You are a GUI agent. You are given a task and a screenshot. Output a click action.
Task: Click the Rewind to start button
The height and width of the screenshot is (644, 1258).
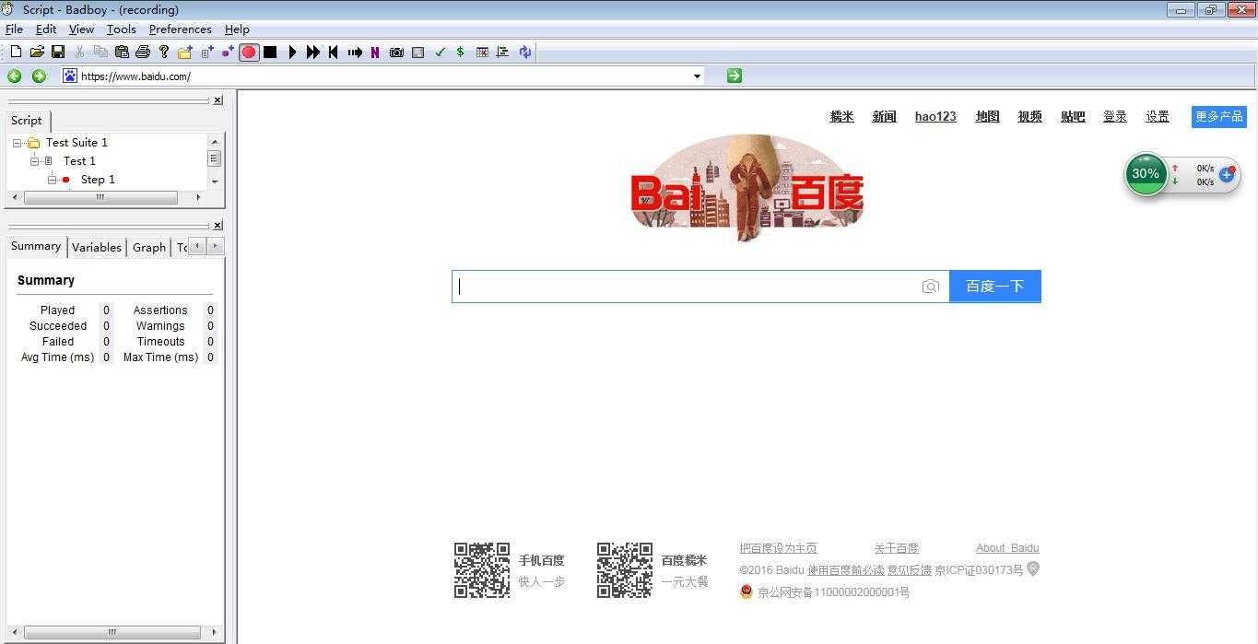[334, 53]
